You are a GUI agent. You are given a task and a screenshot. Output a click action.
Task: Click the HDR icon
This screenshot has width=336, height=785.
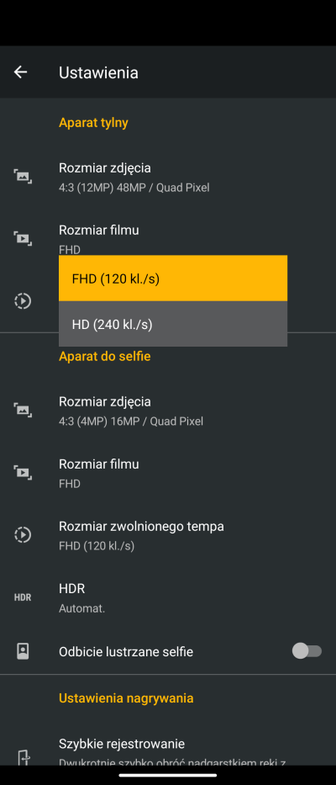[23, 597]
